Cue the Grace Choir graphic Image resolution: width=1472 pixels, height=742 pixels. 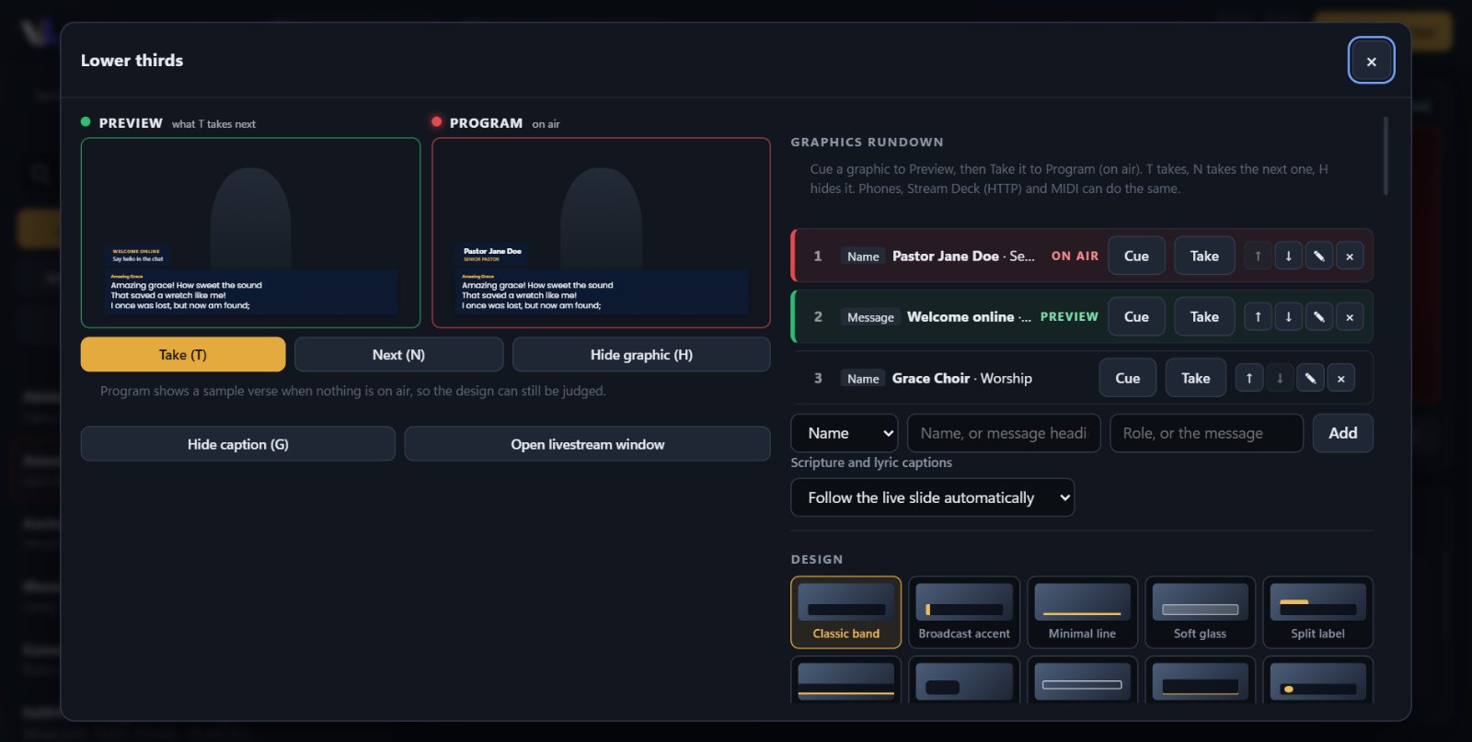[x=1128, y=378]
